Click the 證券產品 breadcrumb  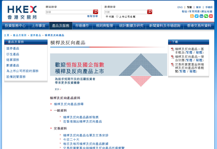pos(36,35)
